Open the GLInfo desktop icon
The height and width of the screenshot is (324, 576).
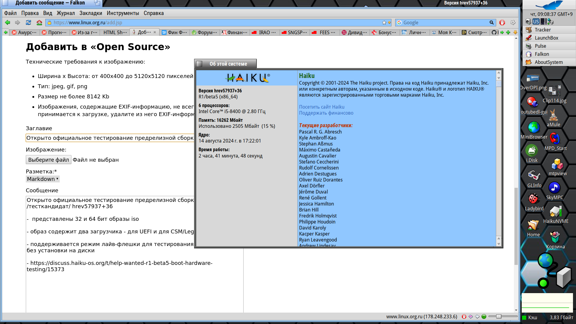(x=534, y=179)
